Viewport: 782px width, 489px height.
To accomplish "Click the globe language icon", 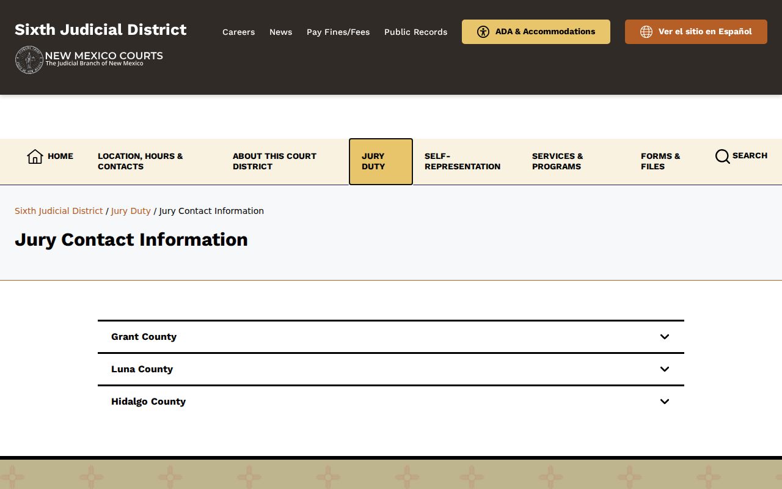I will tap(646, 32).
